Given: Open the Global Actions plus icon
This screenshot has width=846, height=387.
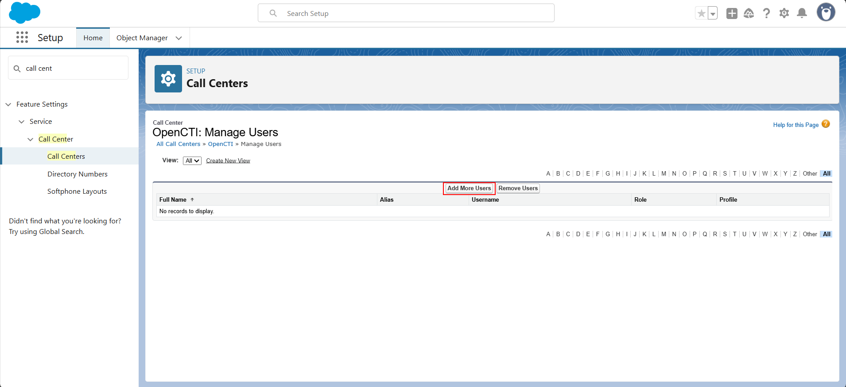Looking at the screenshot, I should [732, 13].
